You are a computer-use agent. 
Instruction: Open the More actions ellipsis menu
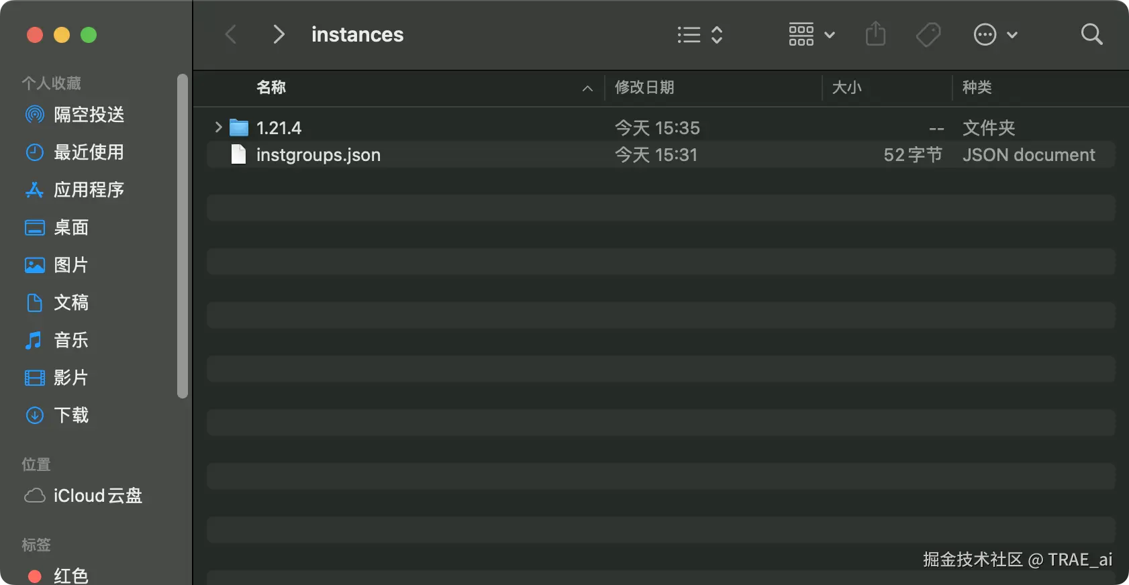(x=995, y=35)
